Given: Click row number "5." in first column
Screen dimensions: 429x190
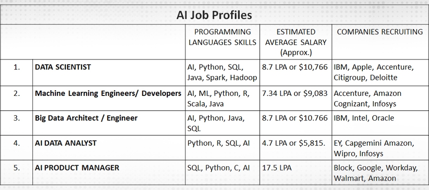Looking at the screenshot, I should [x=17, y=168].
